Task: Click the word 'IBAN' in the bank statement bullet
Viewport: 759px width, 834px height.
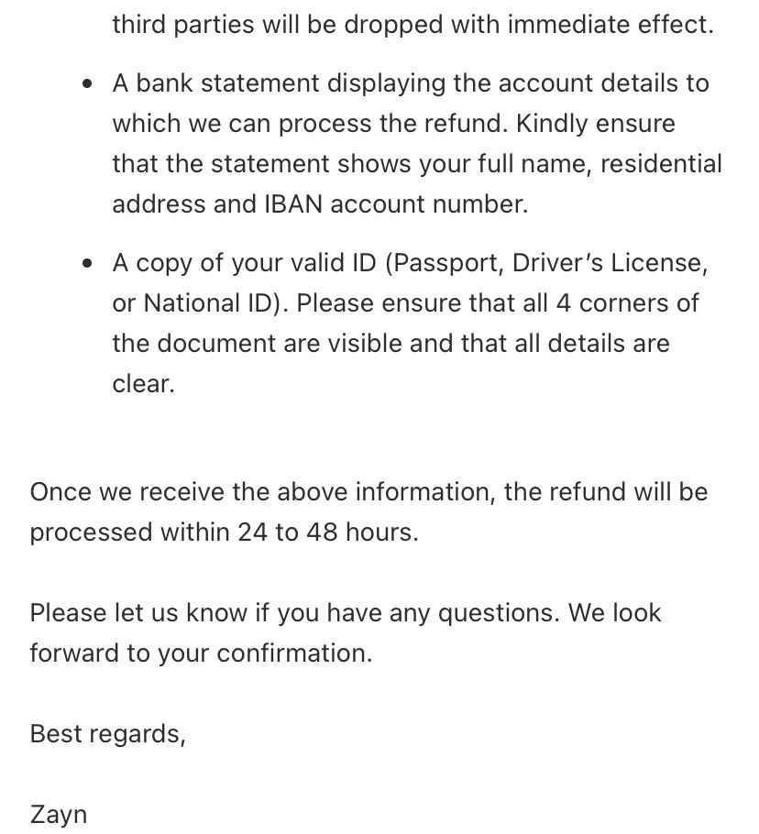Action: pyautogui.click(x=293, y=203)
